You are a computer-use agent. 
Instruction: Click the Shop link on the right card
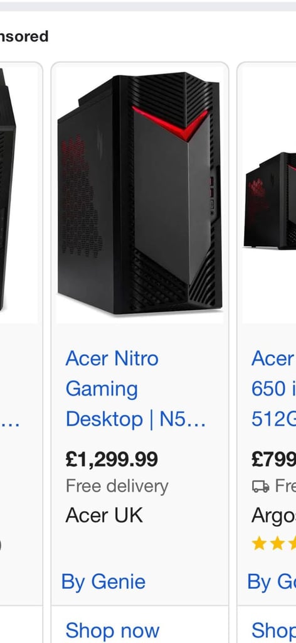coord(273,630)
